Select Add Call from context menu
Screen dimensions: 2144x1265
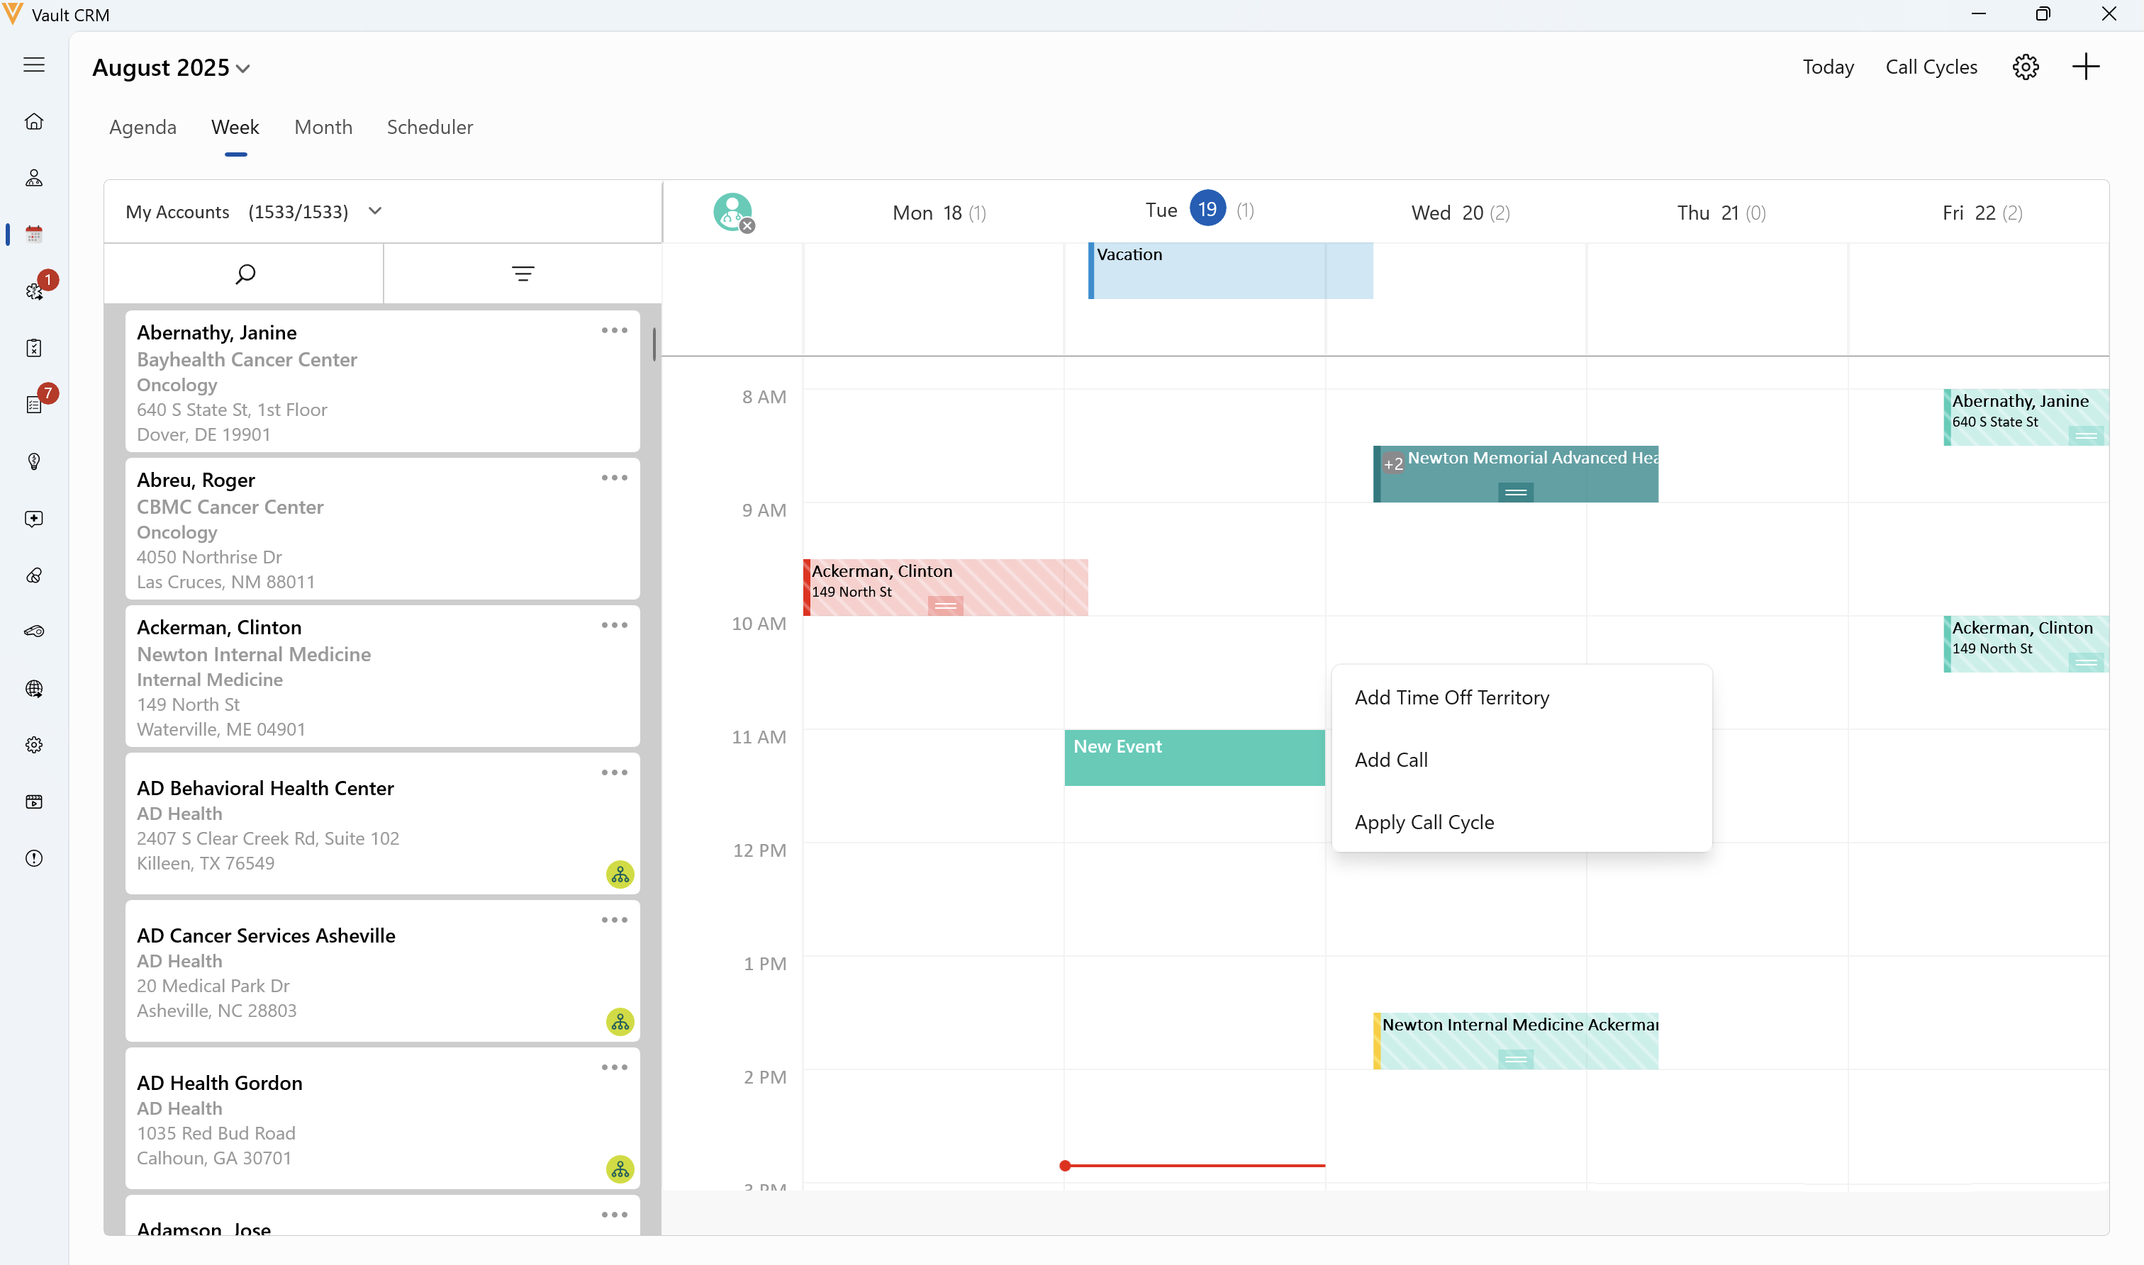coord(1391,760)
